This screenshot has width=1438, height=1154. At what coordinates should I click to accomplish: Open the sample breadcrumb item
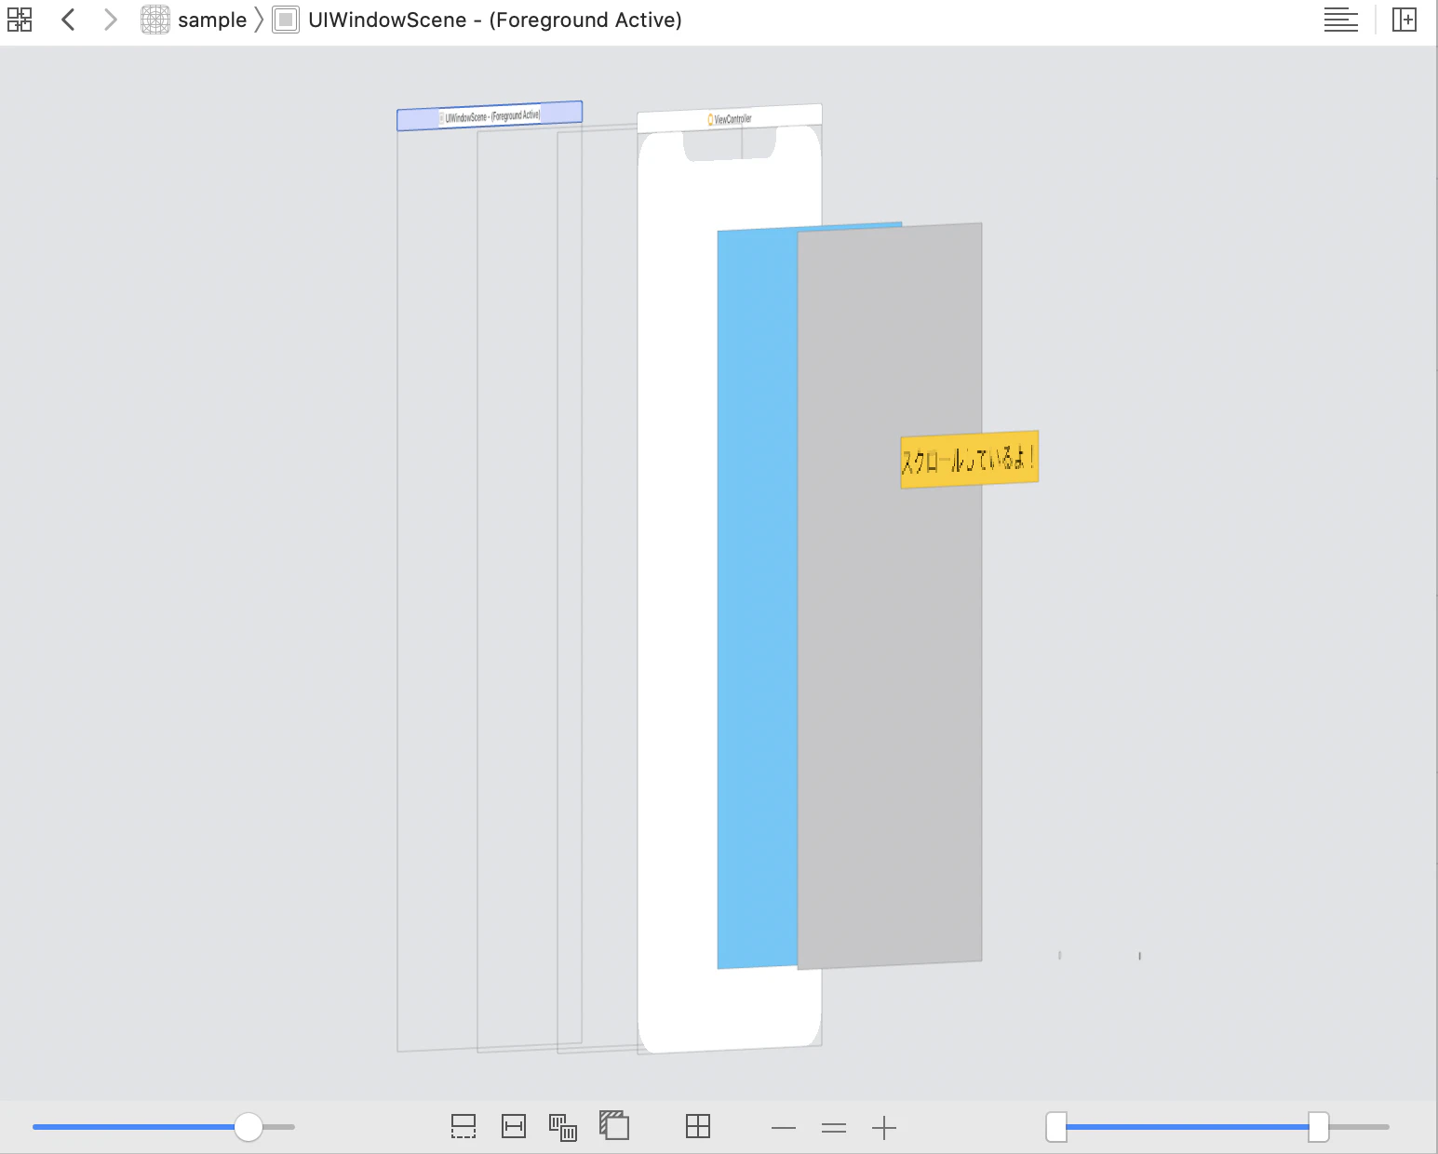[195, 20]
